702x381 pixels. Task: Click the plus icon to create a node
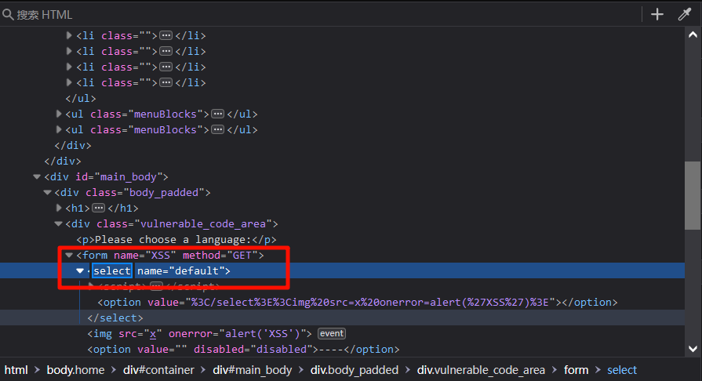pyautogui.click(x=657, y=14)
